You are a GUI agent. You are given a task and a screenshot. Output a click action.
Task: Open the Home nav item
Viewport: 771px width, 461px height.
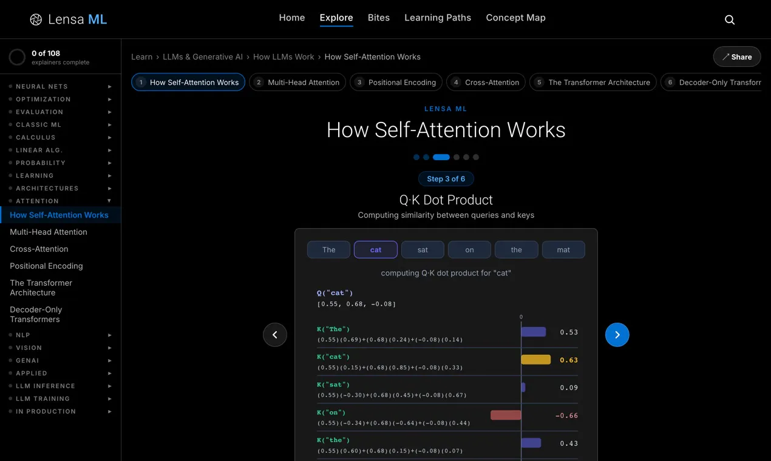292,18
